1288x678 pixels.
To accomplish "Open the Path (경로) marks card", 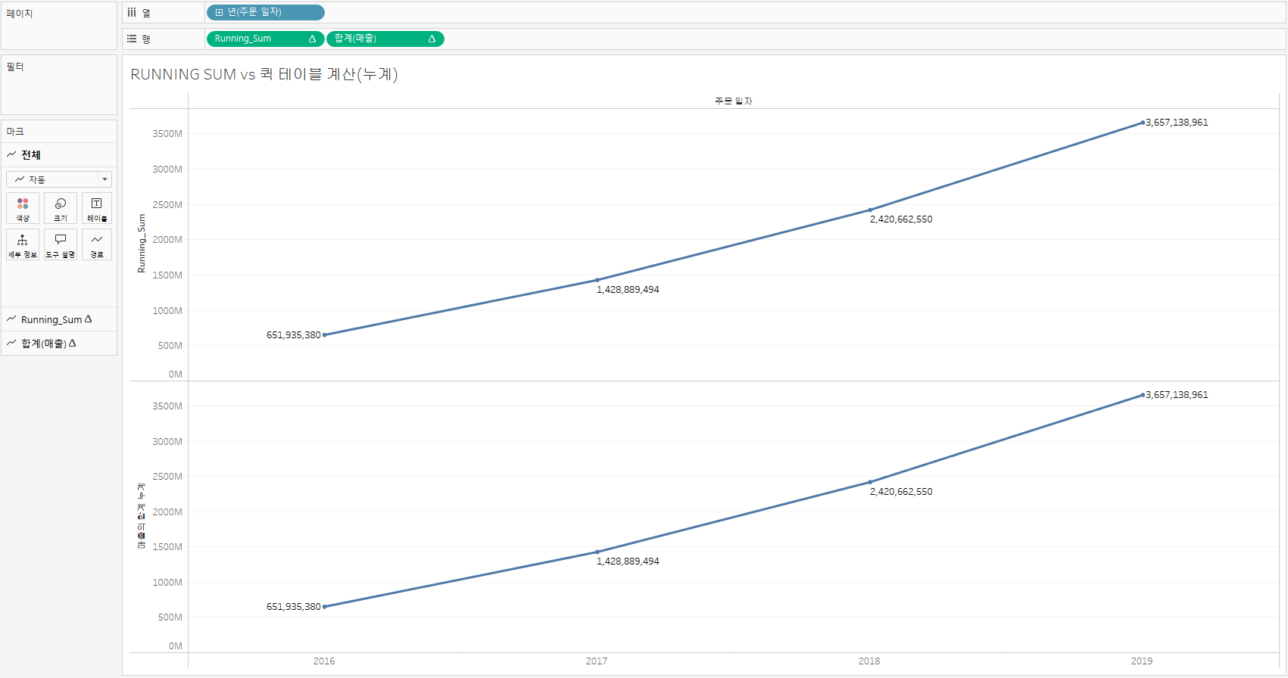I will point(97,244).
